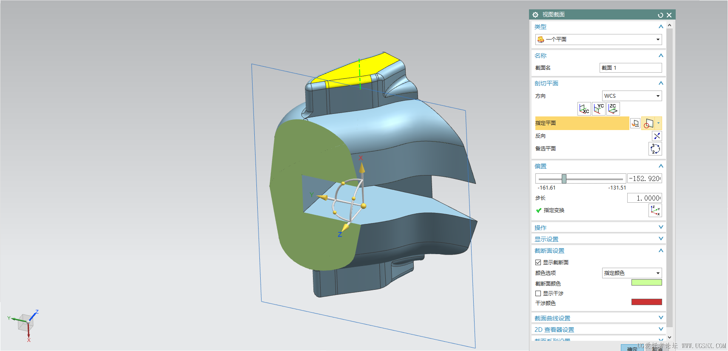The image size is (728, 351).
Task: Set cutting plane to YC direction
Action: pyautogui.click(x=599, y=109)
